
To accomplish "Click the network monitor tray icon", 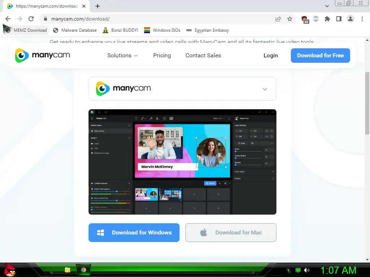I will pyautogui.click(x=298, y=270).
